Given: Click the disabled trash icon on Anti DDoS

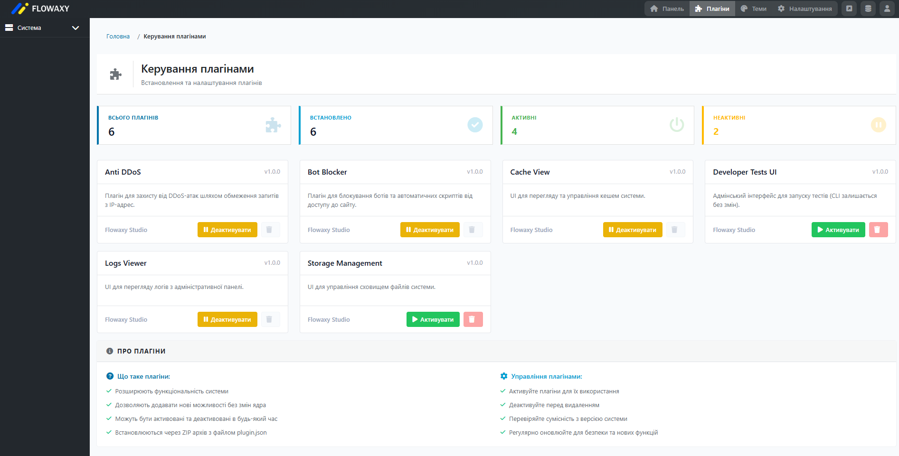Looking at the screenshot, I should 270,230.
